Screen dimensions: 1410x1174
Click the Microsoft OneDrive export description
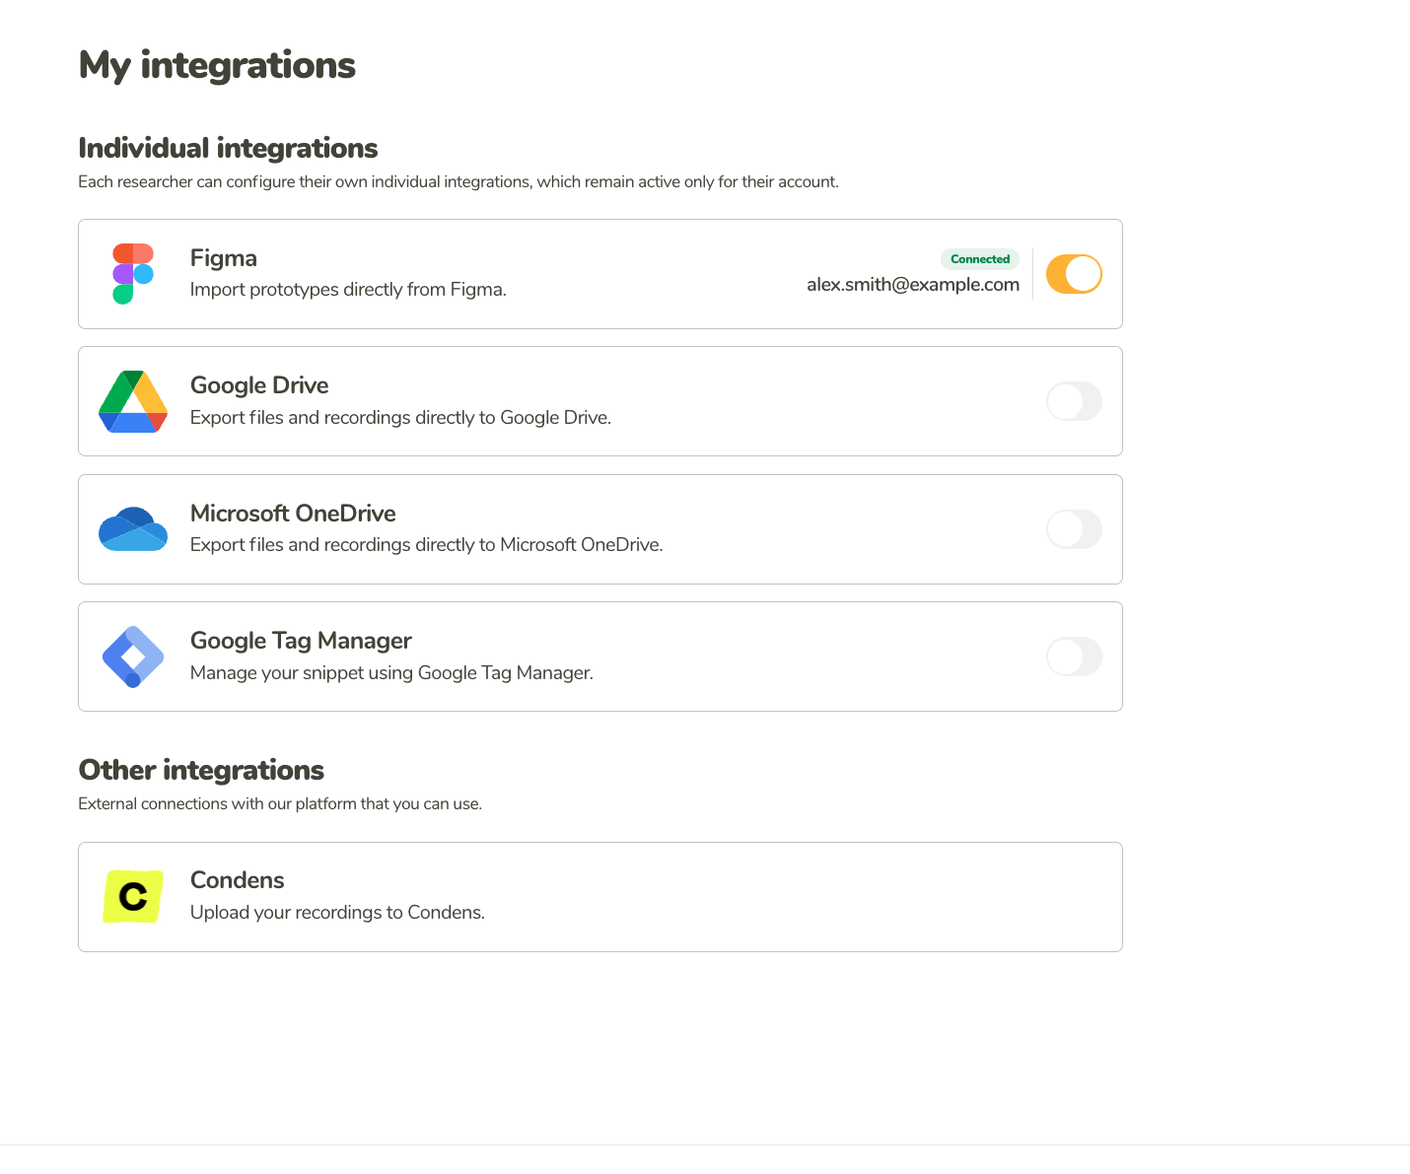(426, 545)
